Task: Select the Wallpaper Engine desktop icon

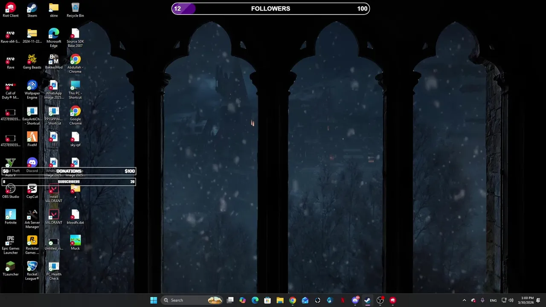Action: coord(32,90)
